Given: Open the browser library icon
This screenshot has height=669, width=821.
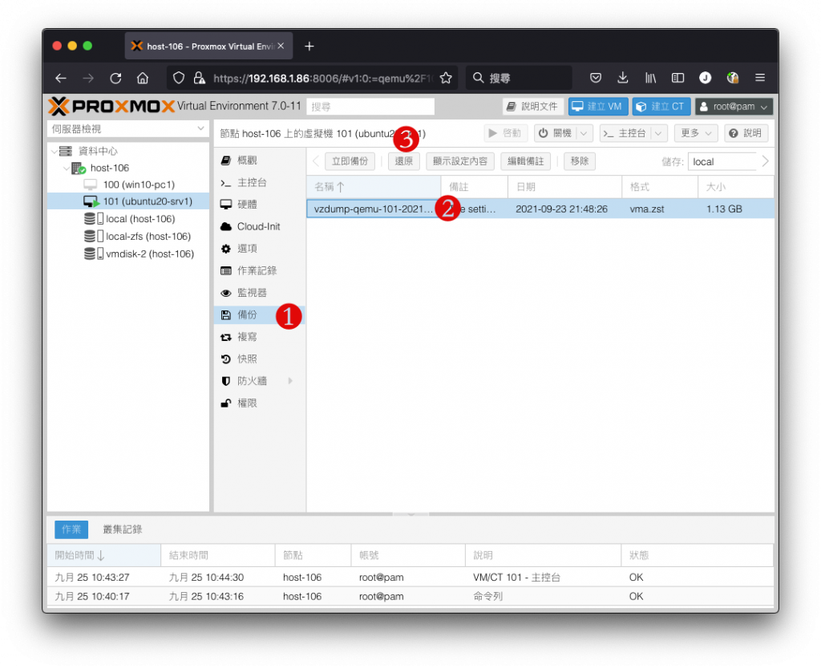Looking at the screenshot, I should click(650, 78).
